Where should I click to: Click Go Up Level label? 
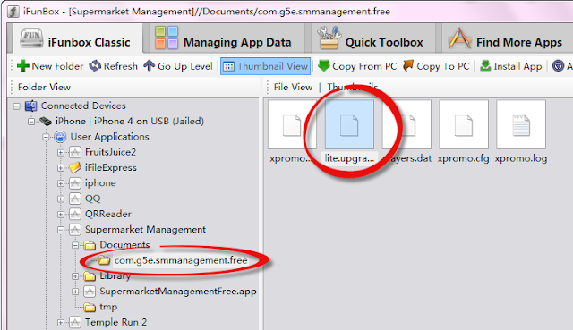pyautogui.click(x=185, y=66)
